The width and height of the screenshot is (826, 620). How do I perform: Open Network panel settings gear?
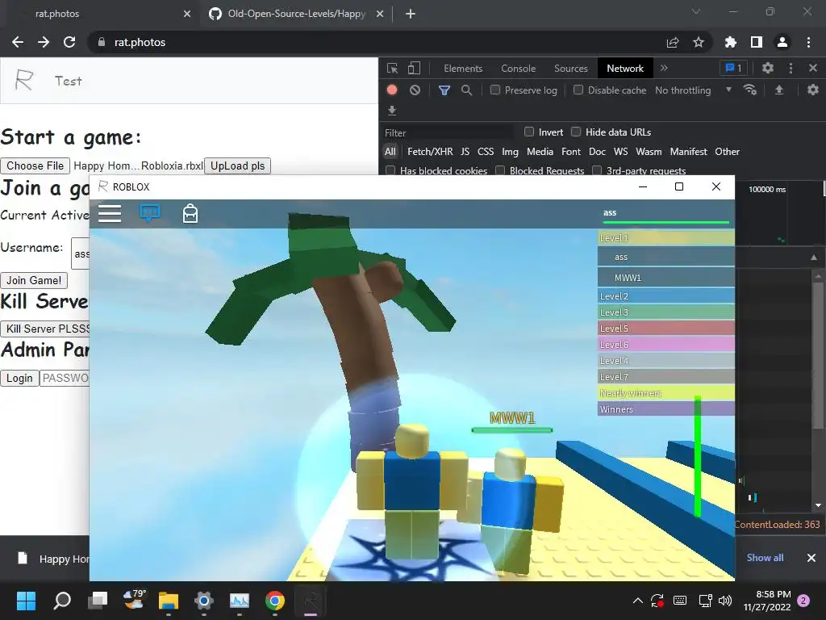coord(813,90)
